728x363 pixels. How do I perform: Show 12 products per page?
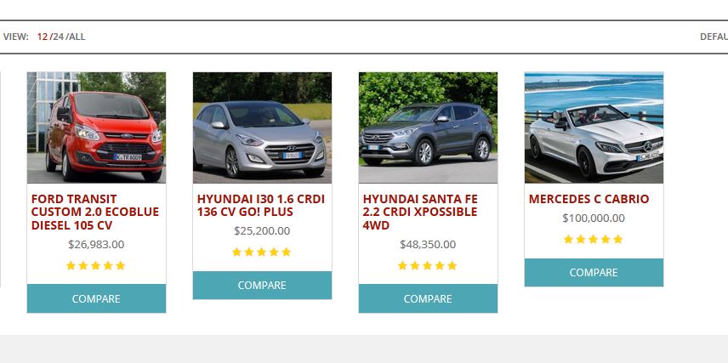(x=43, y=37)
